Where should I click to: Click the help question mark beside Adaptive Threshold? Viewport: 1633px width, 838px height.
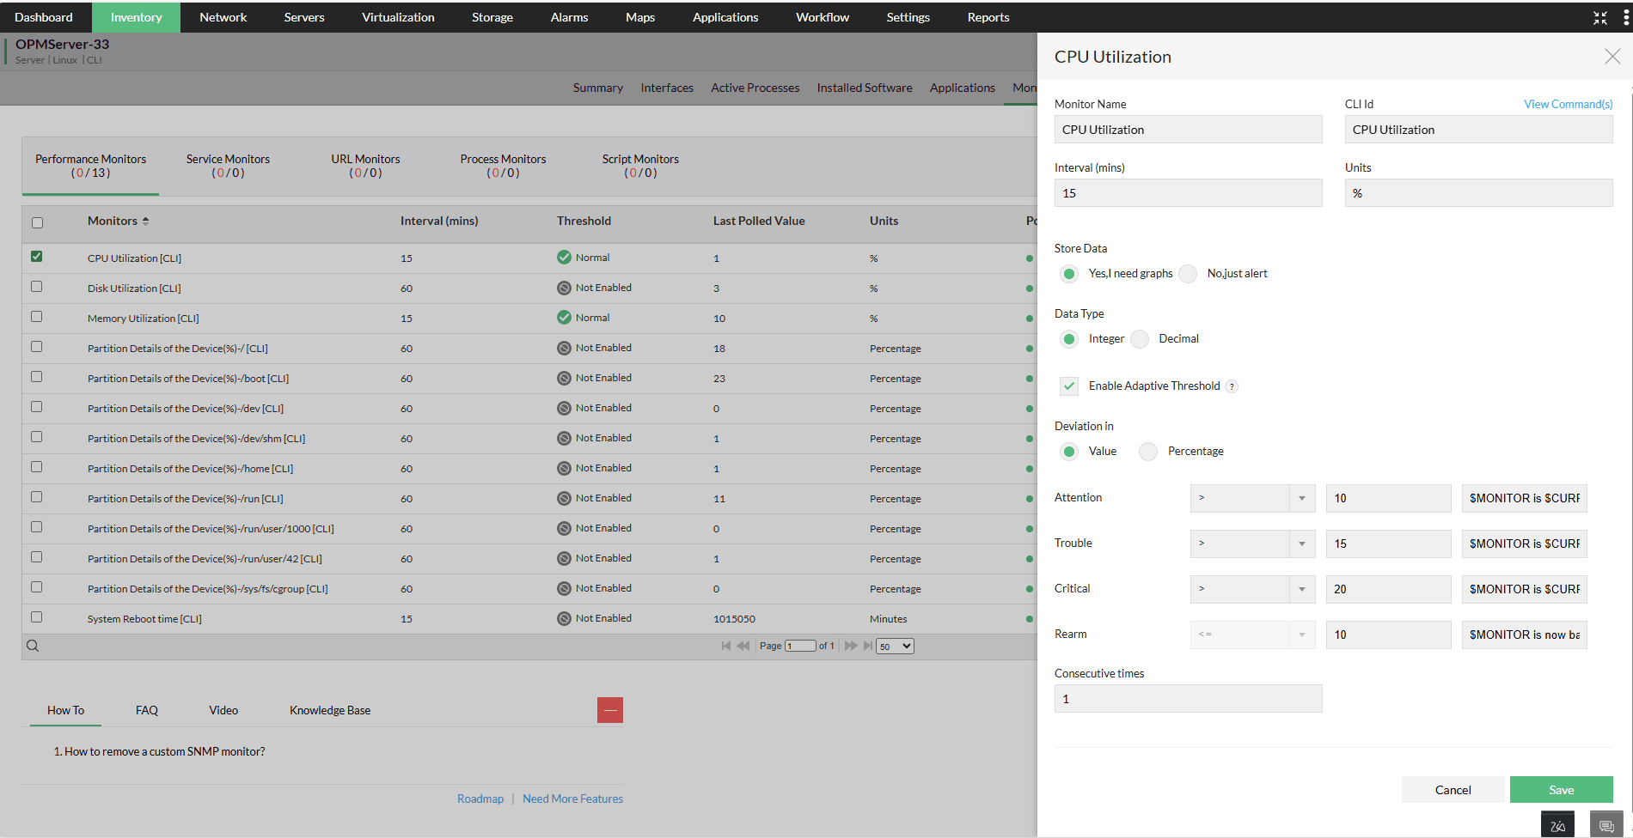click(x=1232, y=386)
